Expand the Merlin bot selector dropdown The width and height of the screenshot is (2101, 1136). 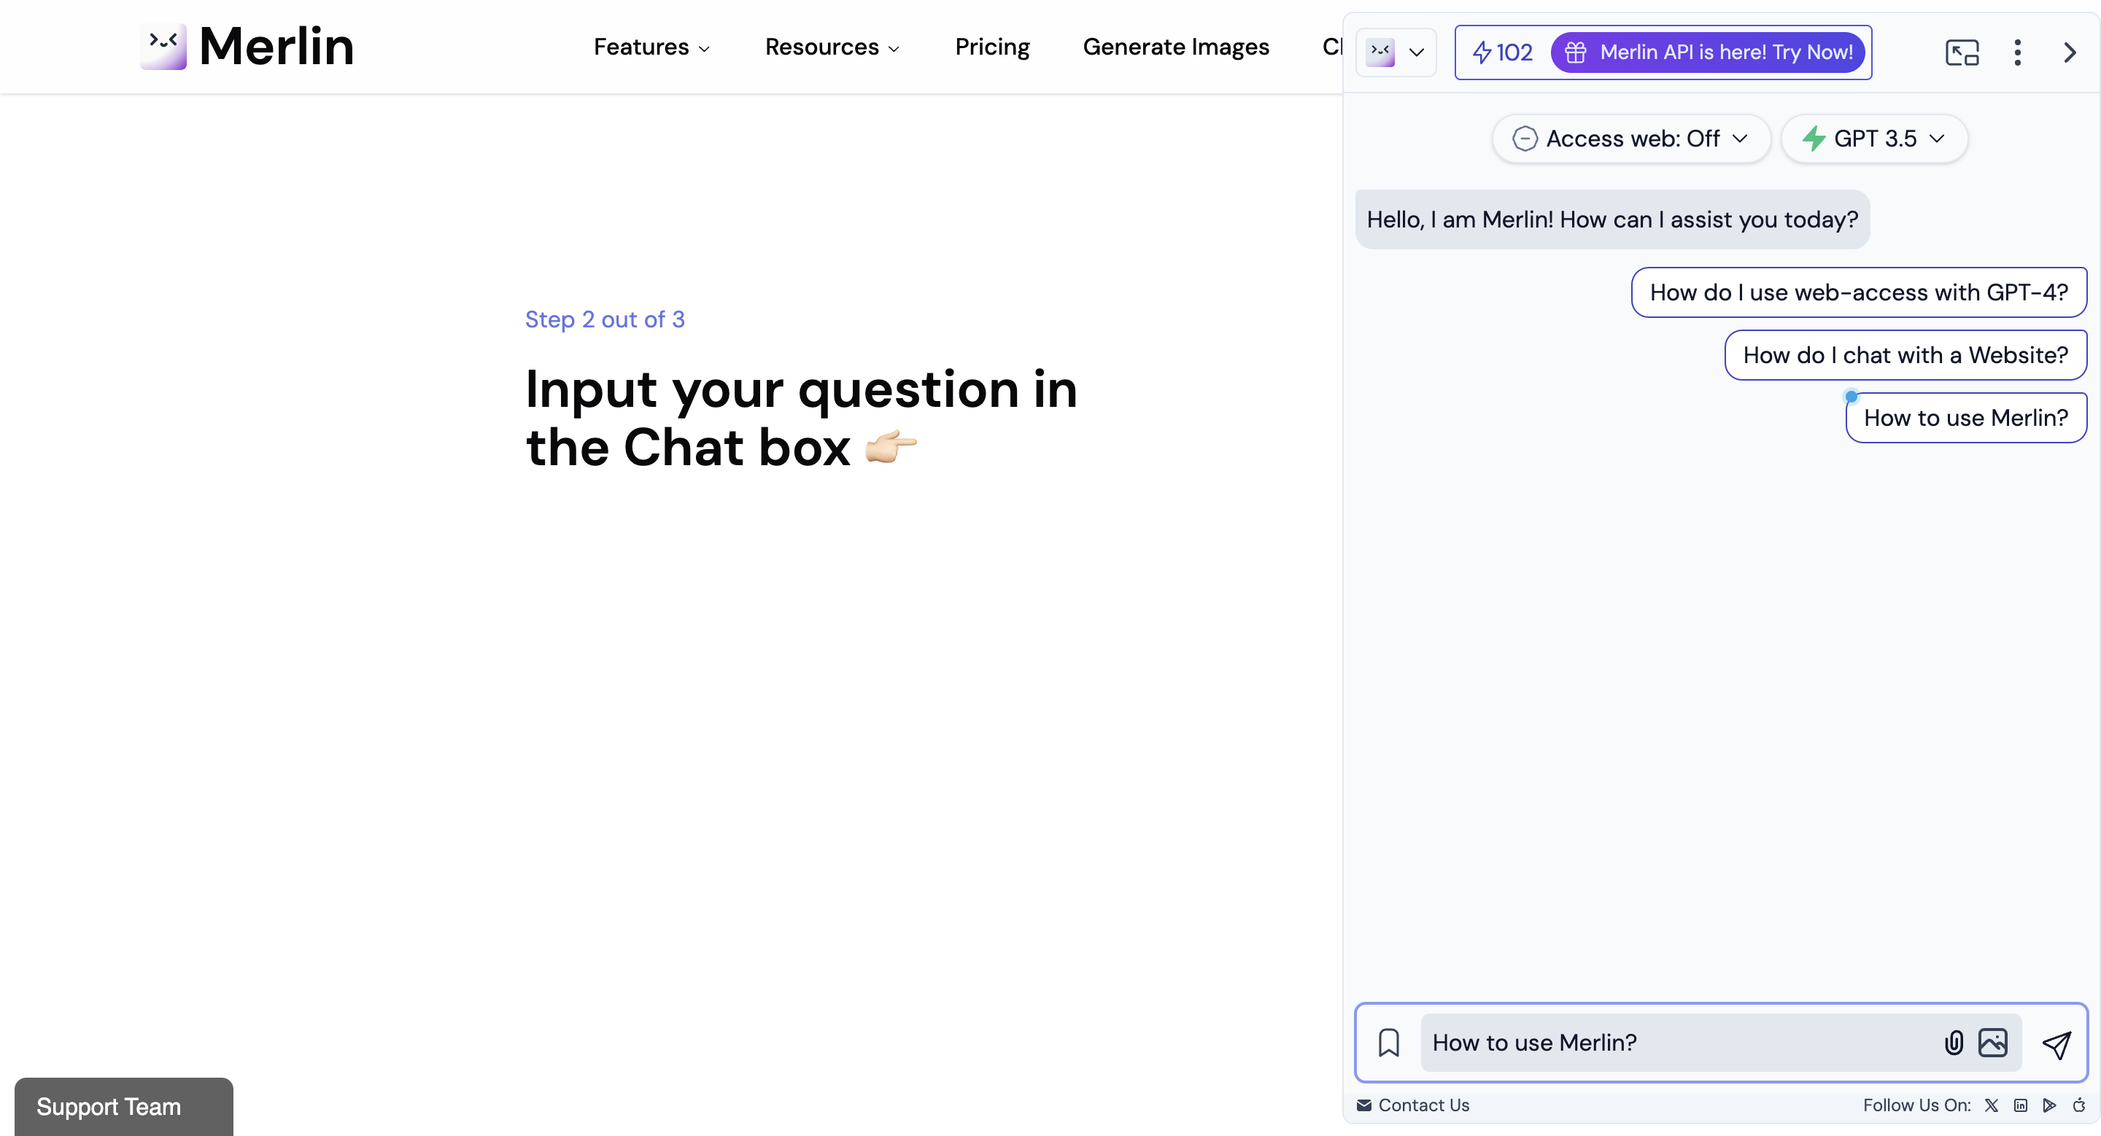click(x=1396, y=53)
